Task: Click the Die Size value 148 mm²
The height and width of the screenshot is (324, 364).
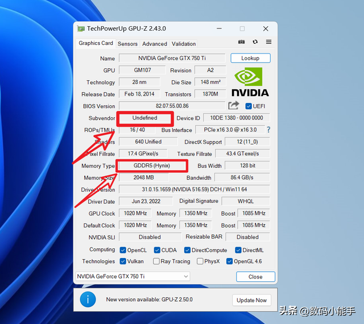Action: [210, 82]
